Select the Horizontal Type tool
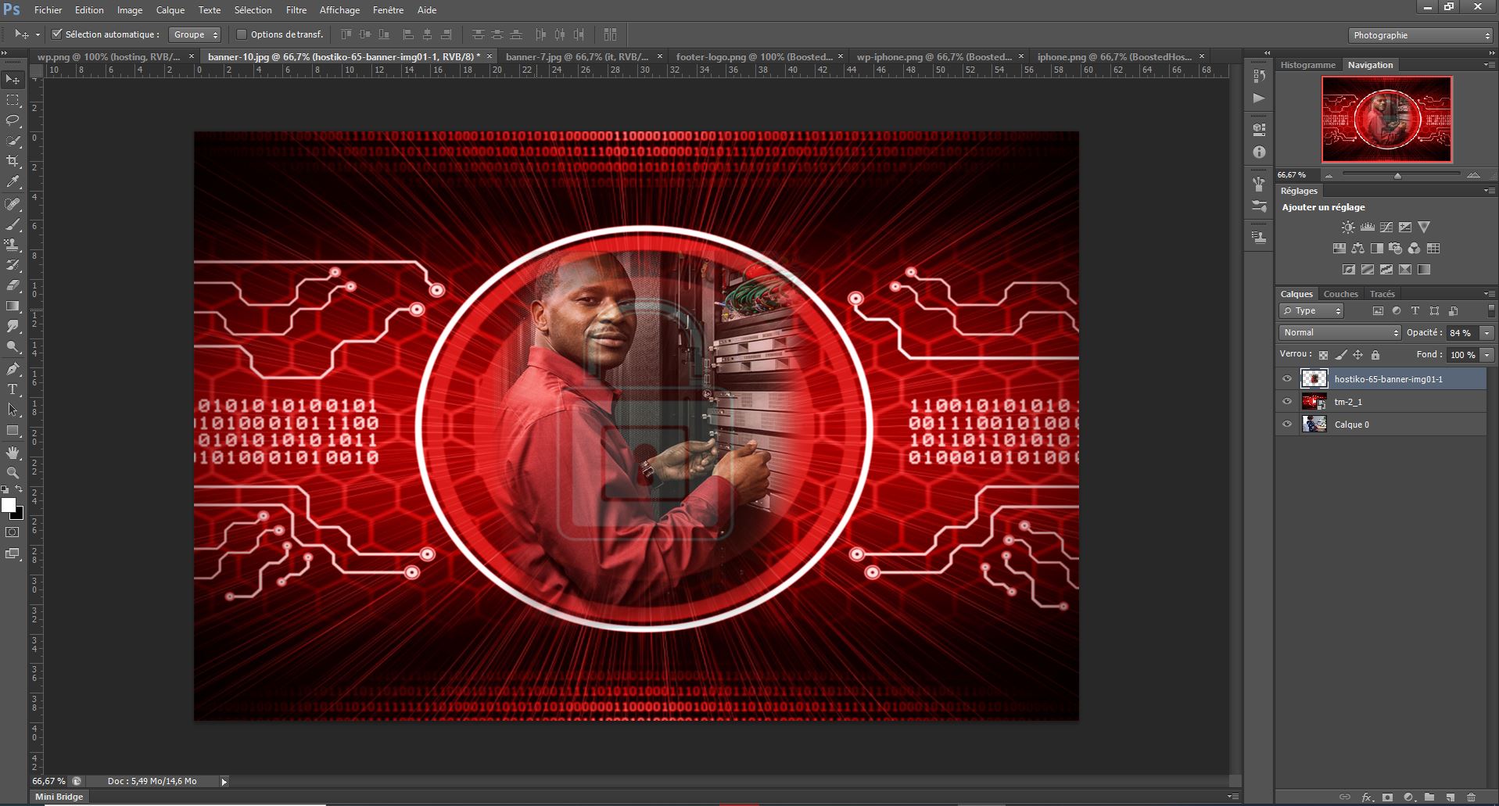Image resolution: width=1499 pixels, height=806 pixels. pos(13,389)
